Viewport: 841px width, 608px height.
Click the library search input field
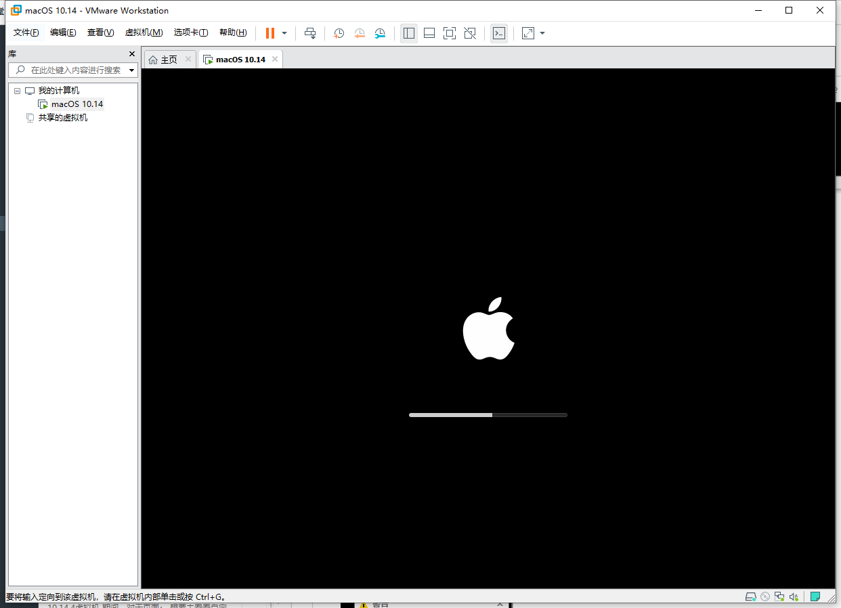(x=74, y=70)
